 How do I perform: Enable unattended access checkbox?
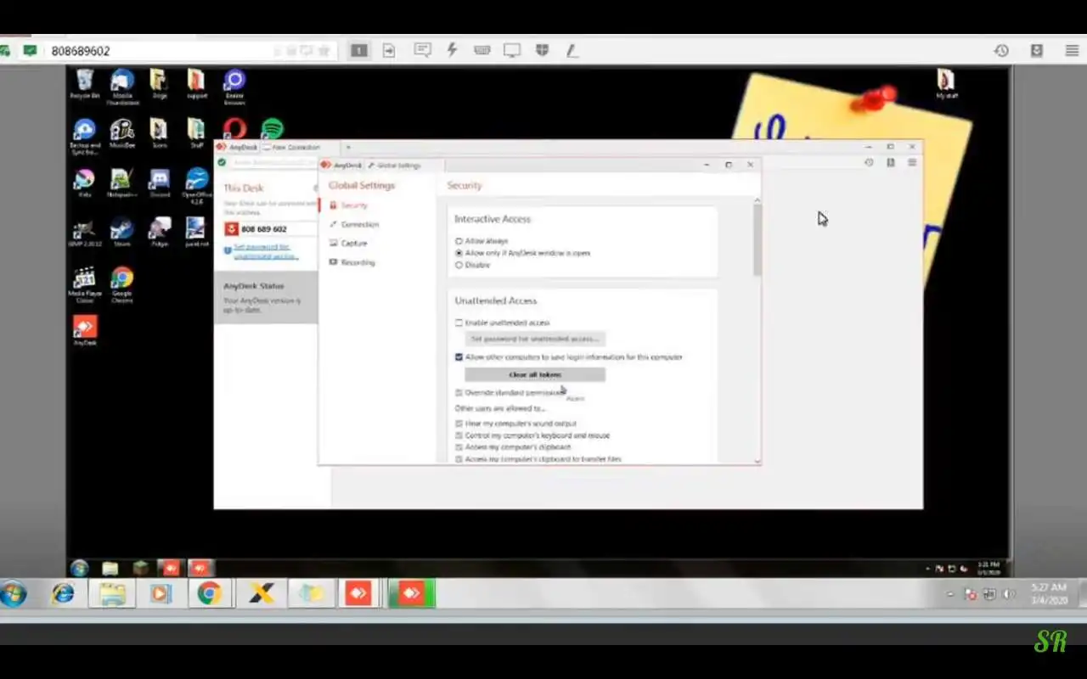tap(459, 323)
